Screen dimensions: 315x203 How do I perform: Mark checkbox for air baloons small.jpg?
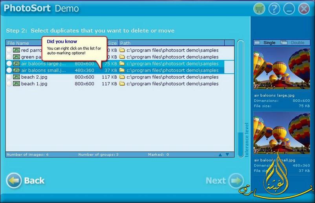pos(9,70)
